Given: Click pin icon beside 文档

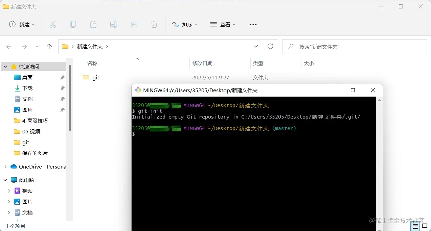Looking at the screenshot, I should (x=62, y=99).
